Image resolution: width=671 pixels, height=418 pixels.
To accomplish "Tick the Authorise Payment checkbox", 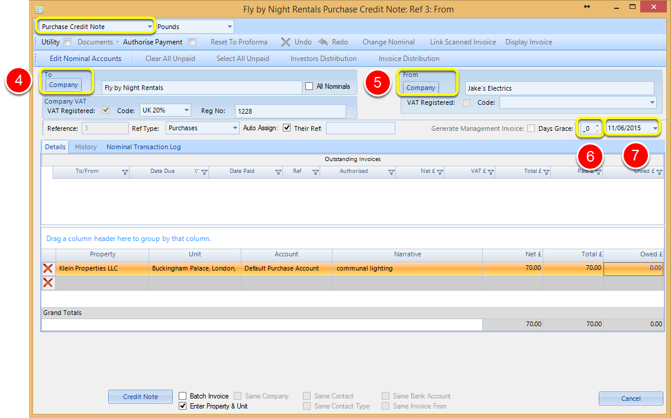I will (192, 42).
